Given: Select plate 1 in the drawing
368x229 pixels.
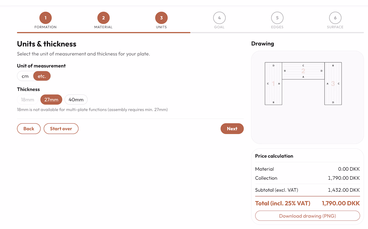Looking at the screenshot, I should (273, 83).
